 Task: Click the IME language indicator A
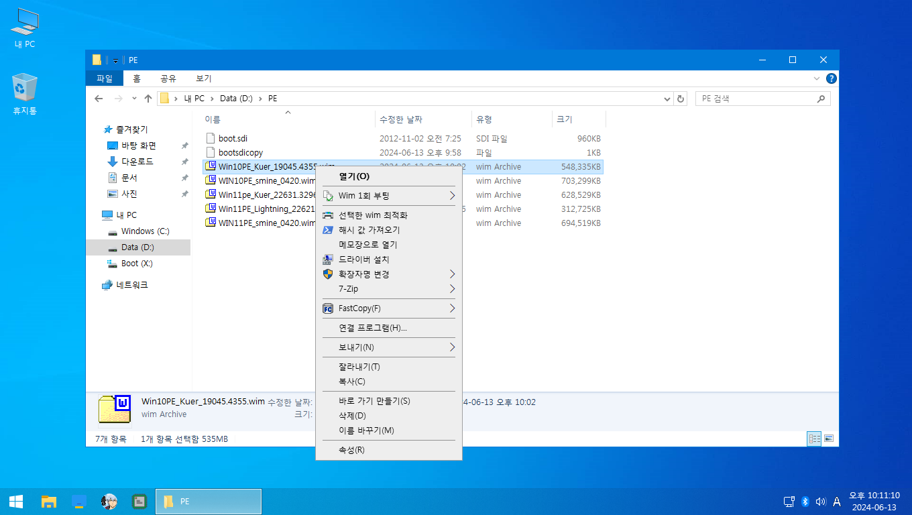point(837,502)
